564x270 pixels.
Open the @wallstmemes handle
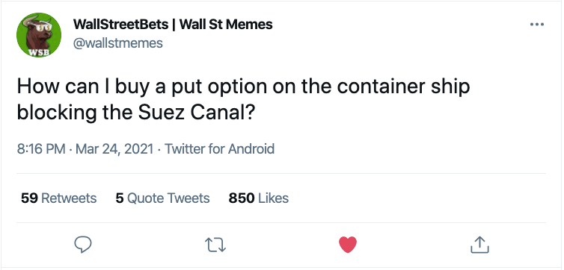pos(118,43)
